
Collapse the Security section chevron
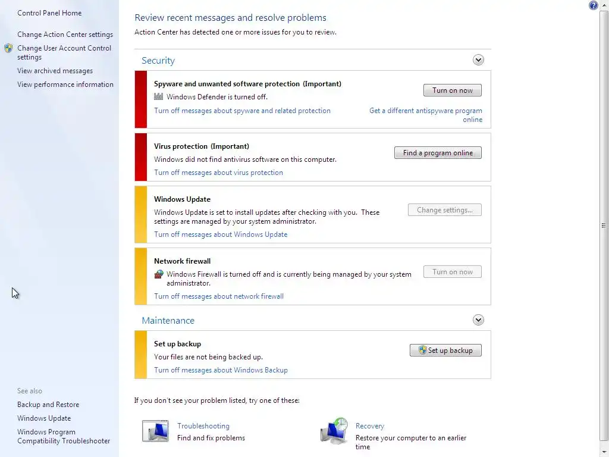(x=478, y=60)
